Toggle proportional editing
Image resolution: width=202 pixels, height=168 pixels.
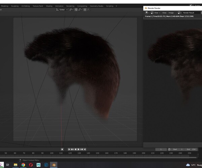pos(85,10)
